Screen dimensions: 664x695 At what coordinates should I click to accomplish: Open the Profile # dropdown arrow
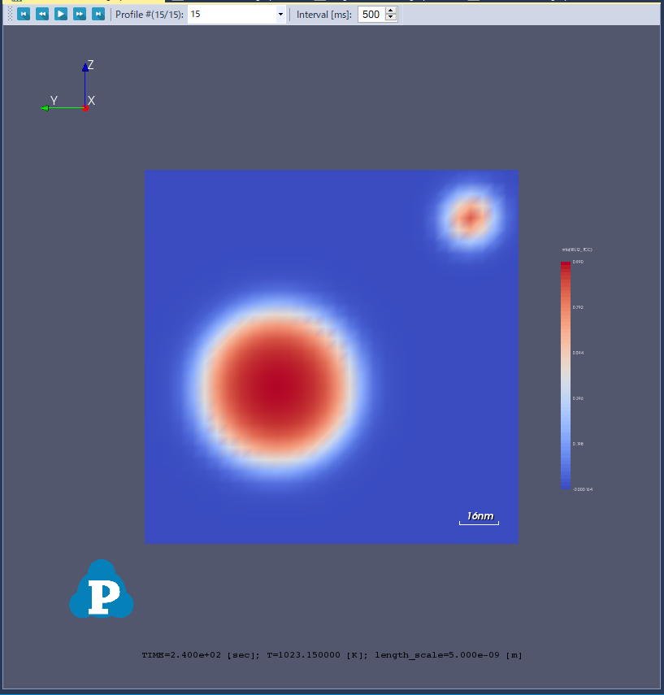tap(280, 15)
